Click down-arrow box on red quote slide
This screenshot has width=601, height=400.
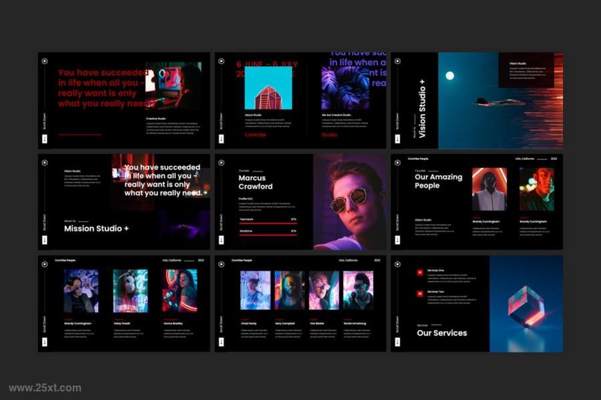click(x=45, y=139)
